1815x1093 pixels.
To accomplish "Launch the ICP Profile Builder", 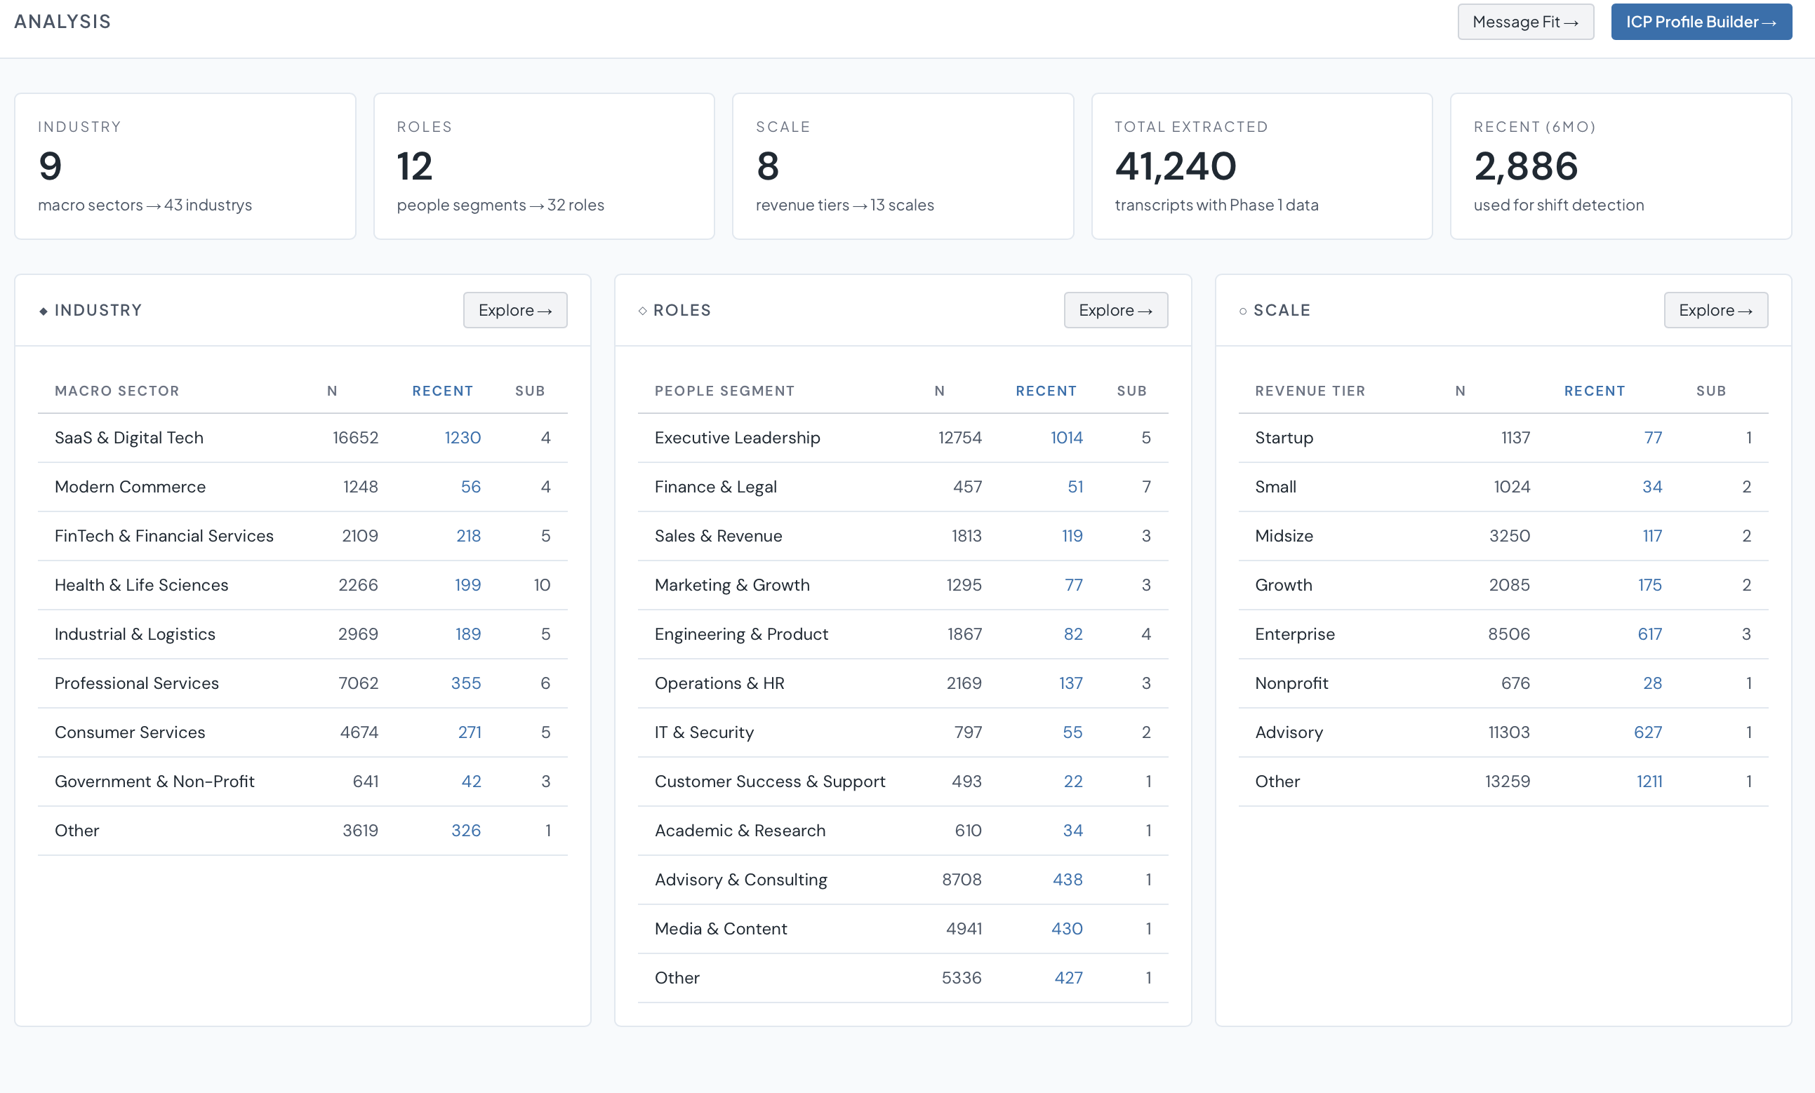I will [1701, 22].
